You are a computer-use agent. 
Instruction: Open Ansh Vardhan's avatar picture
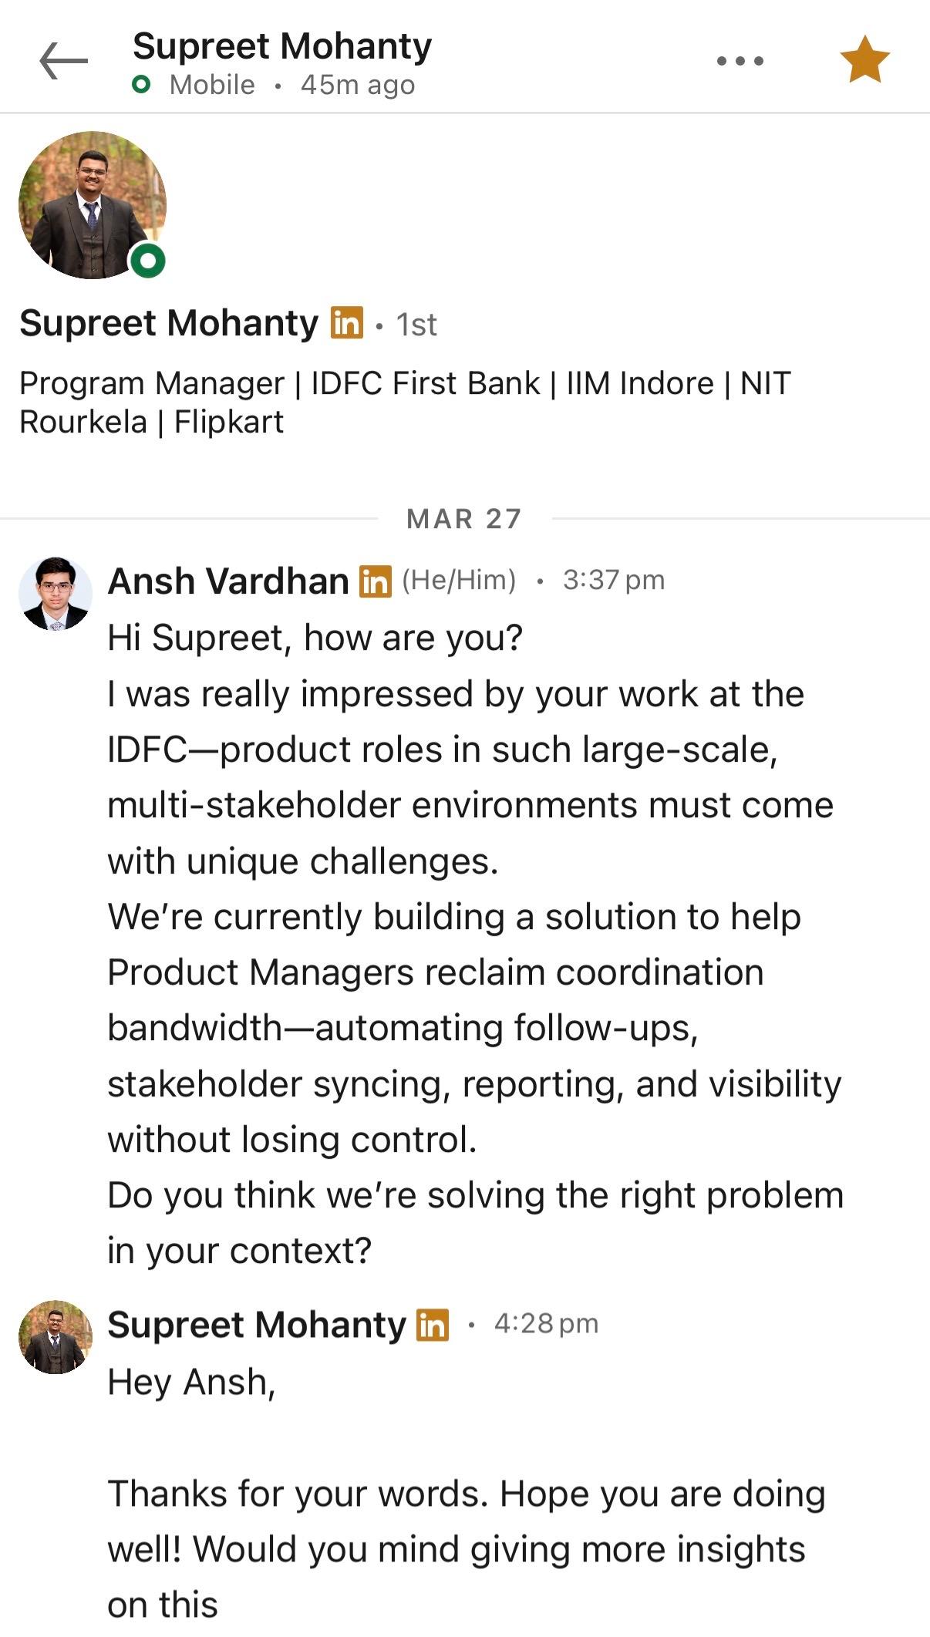55,594
